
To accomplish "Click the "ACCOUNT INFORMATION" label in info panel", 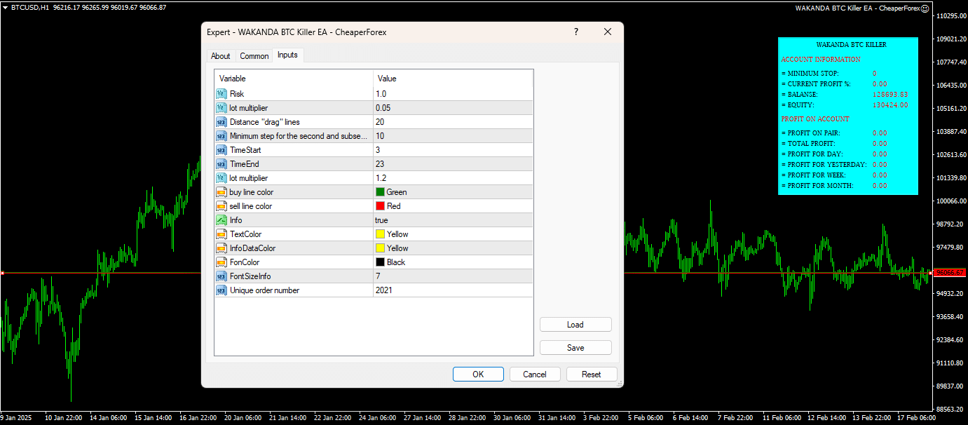I will [821, 60].
